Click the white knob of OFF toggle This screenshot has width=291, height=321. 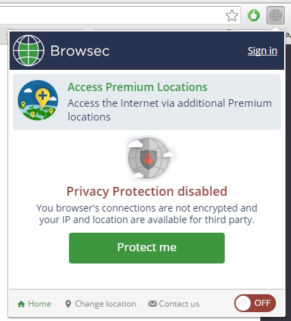click(x=242, y=303)
